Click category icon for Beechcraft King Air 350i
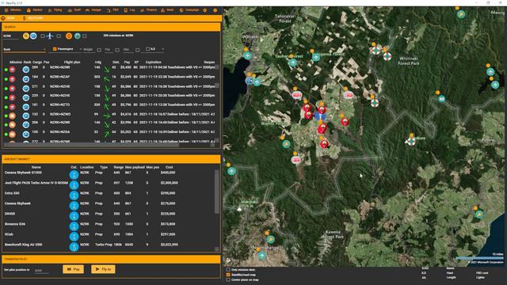 pos(74,246)
